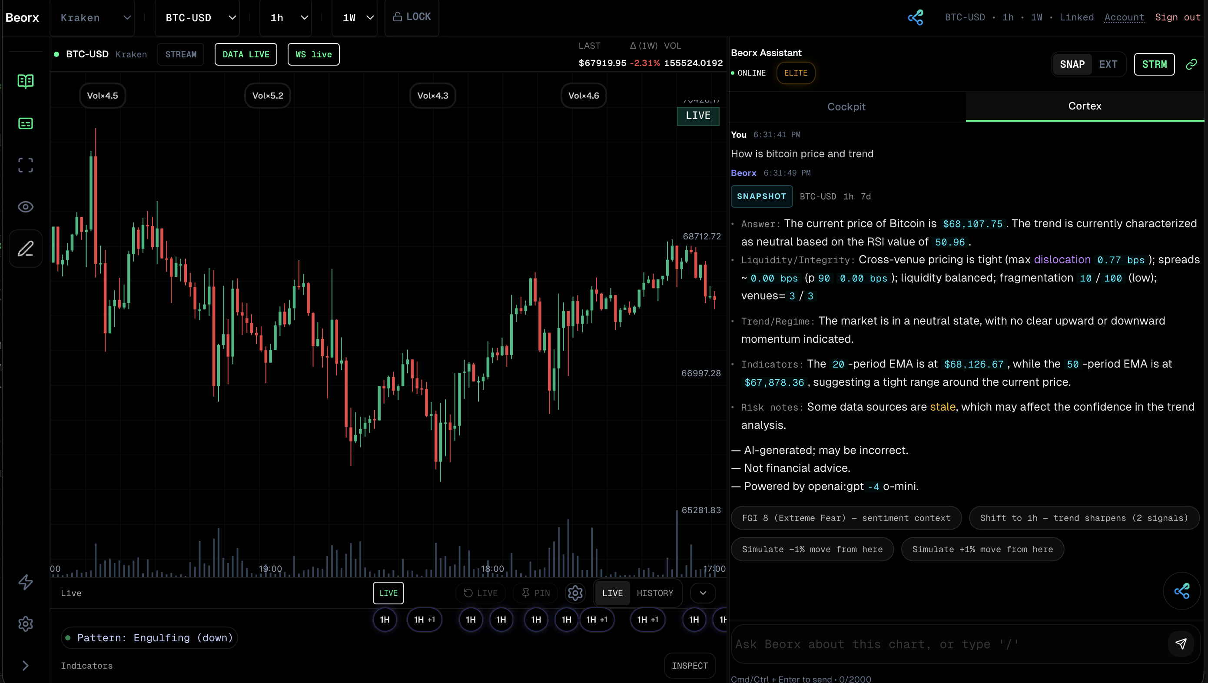Toggle the eye visibility icon

click(x=25, y=207)
